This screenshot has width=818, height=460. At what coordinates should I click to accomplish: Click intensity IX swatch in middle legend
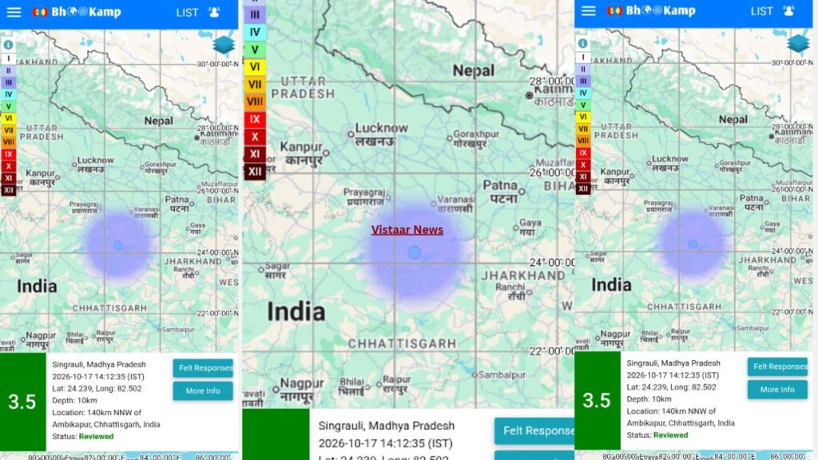click(255, 119)
